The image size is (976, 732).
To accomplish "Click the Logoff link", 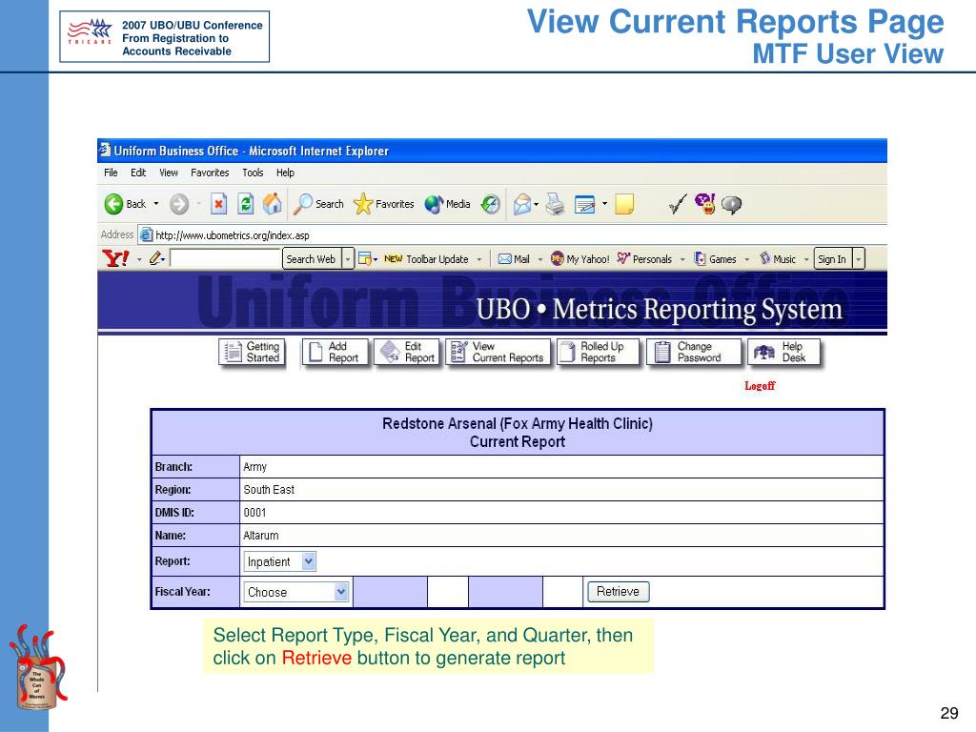I will [760, 386].
